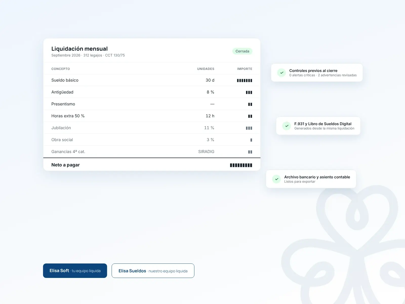This screenshot has height=304, width=405.
Task: Click the 0 alertas críticas subtitle
Action: (323, 75)
